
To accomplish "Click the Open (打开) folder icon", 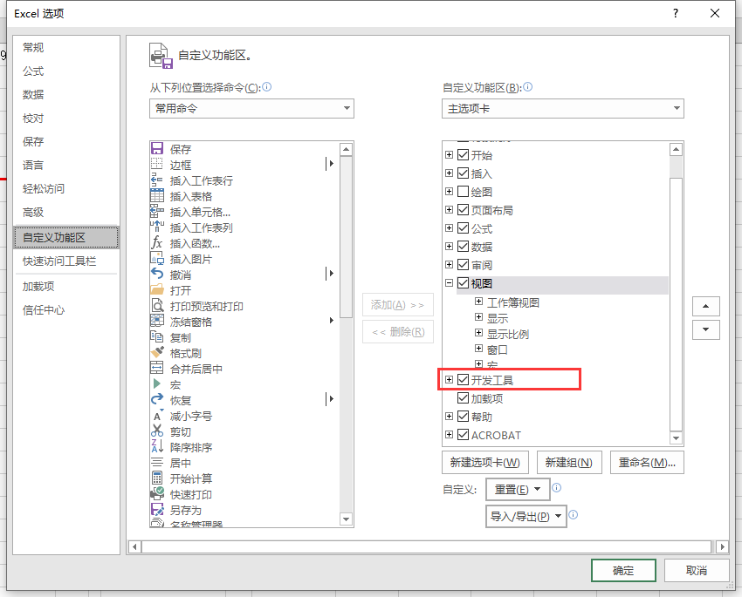I will 157,290.
